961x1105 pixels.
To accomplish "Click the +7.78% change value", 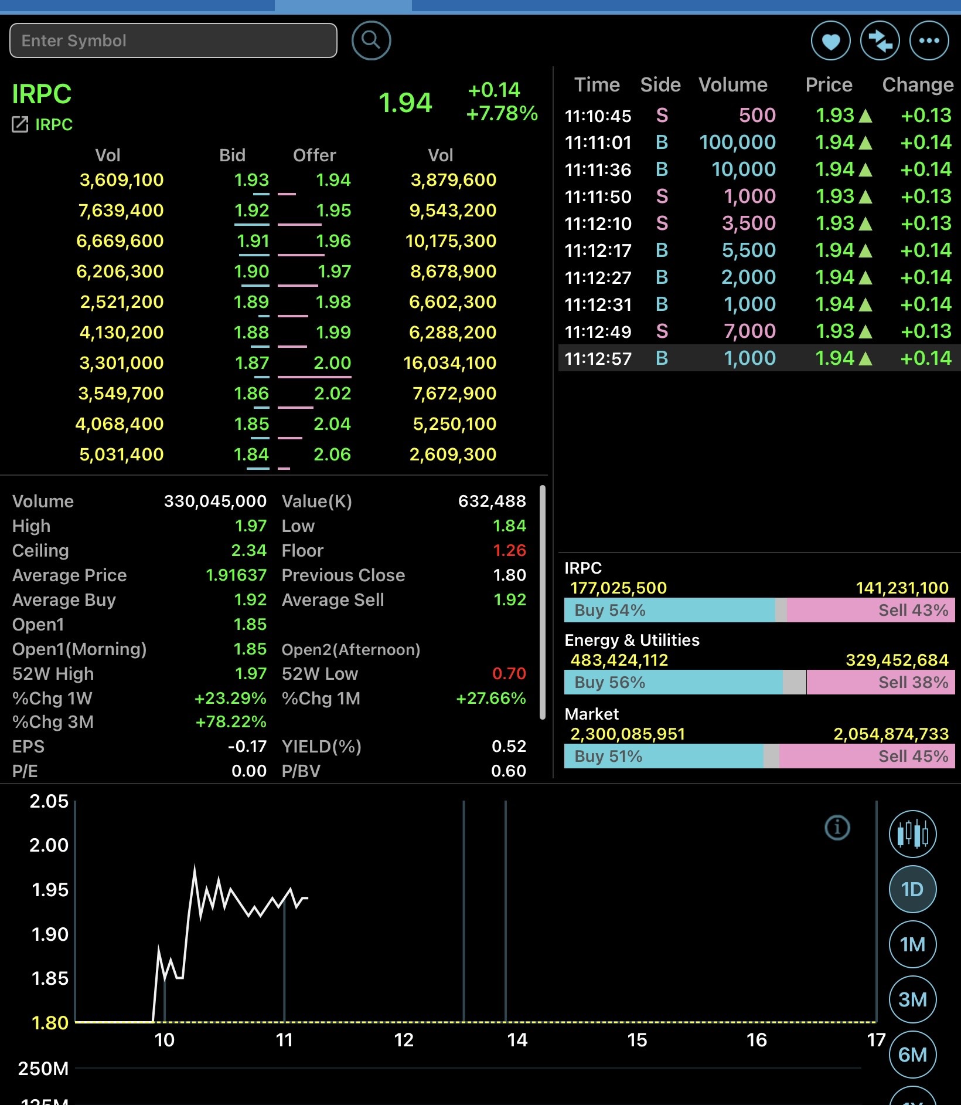I will (502, 113).
